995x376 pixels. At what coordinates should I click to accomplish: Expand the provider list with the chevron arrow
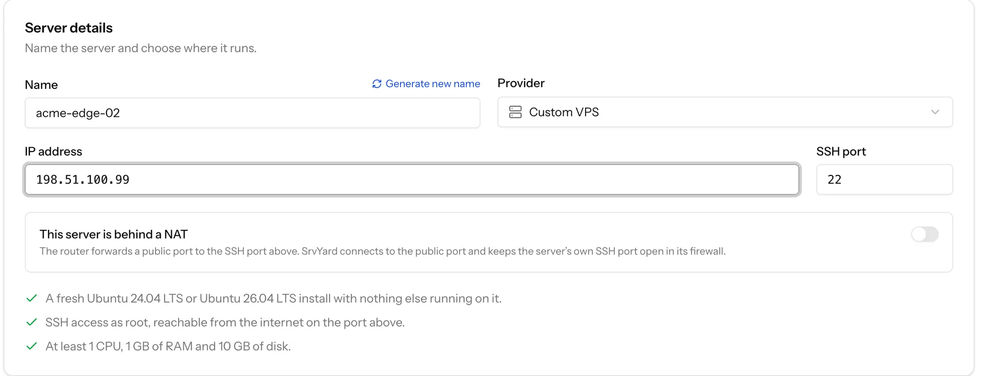click(935, 112)
